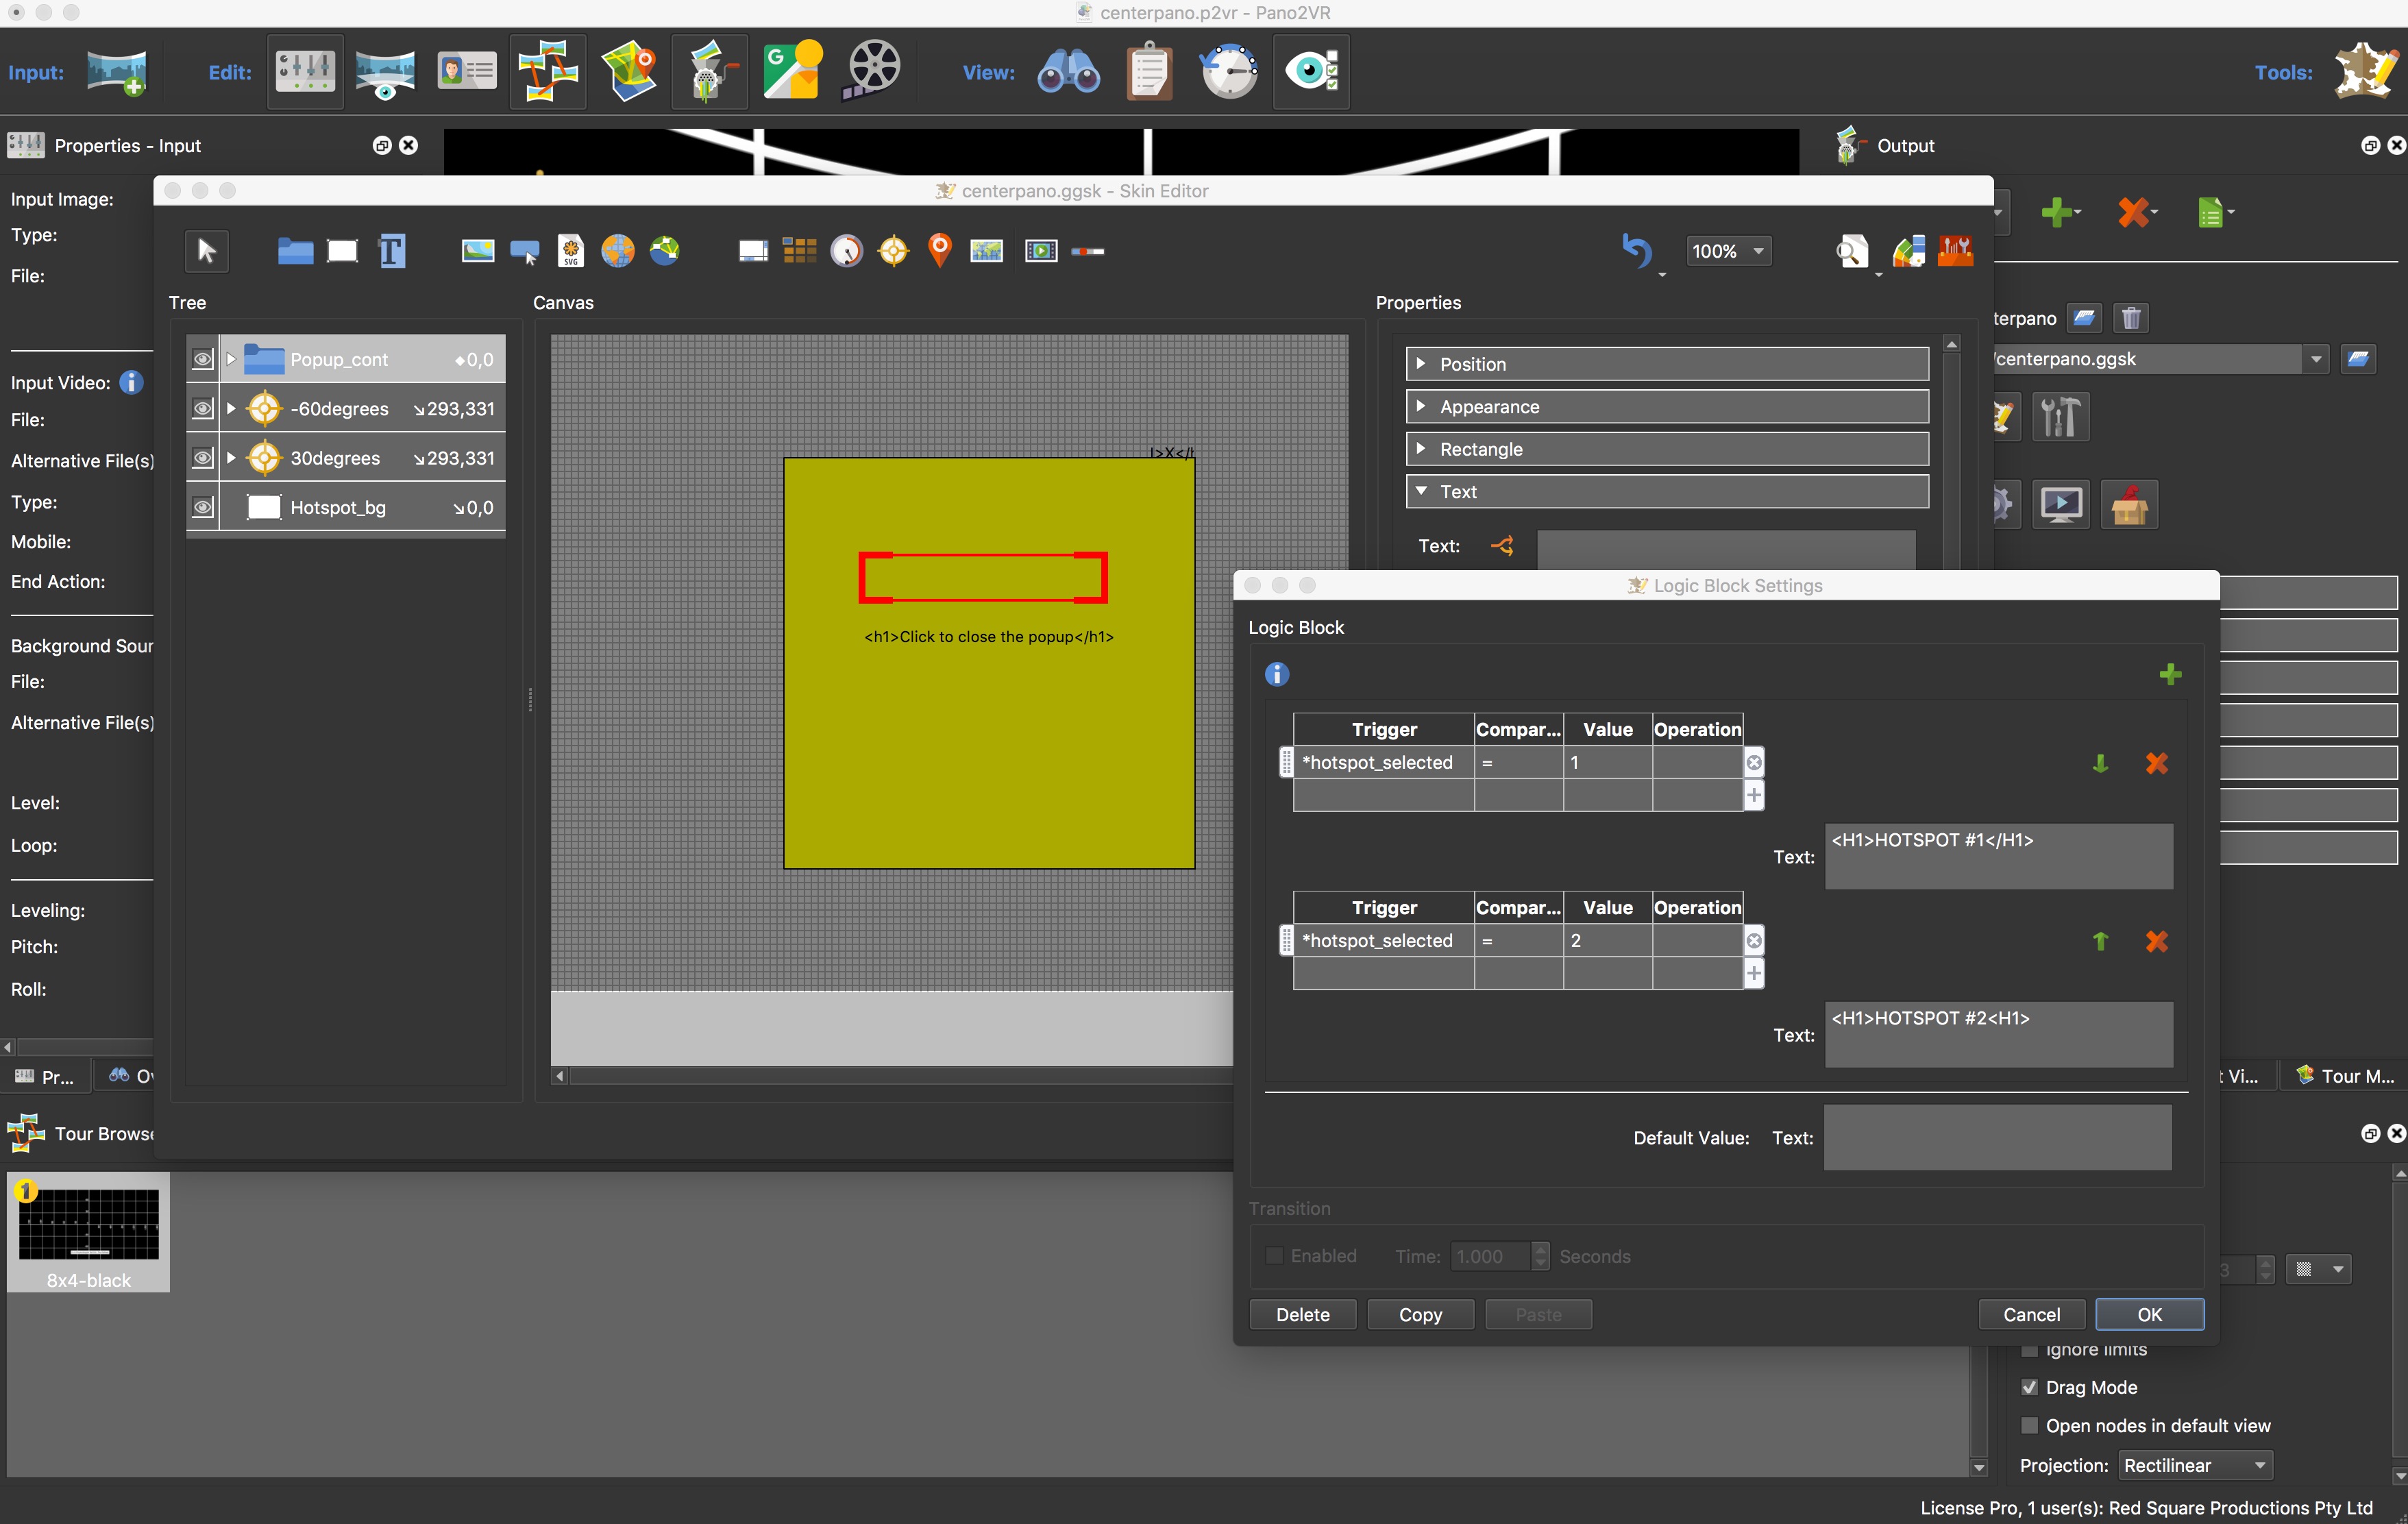
Task: Open the User Data ID card icon
Action: (467, 72)
